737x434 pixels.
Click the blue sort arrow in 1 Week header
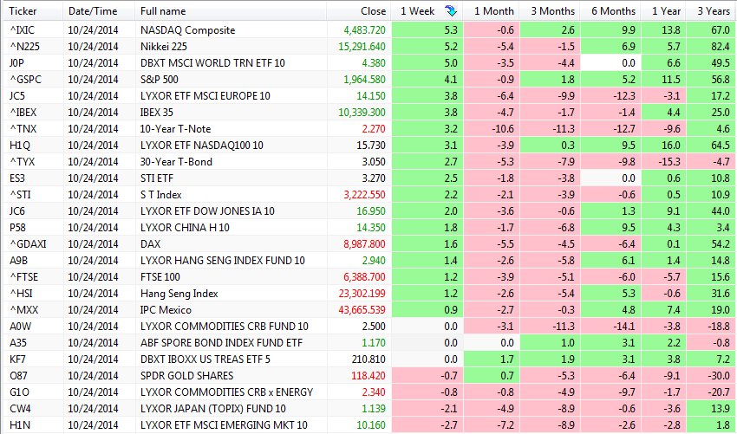[450, 11]
